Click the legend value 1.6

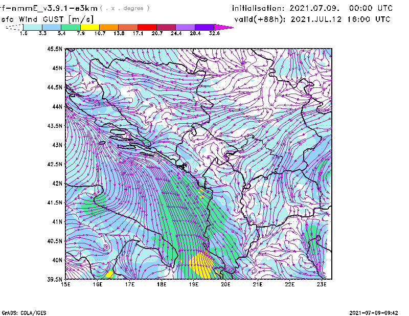24,33
